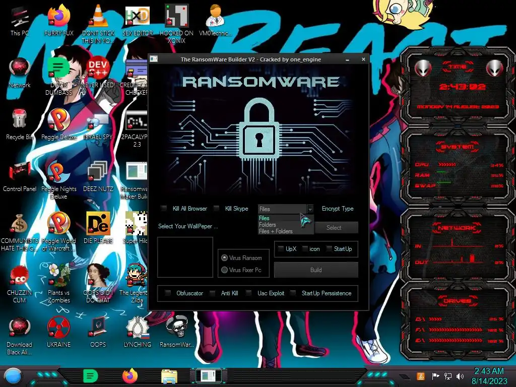The width and height of the screenshot is (516, 387).
Task: Enable the Obfuscator checkbox
Action: [x=168, y=293]
